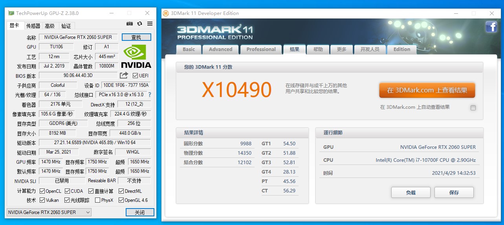
Task: Open the GPU-Z hamburger menu
Action: pyautogui.click(x=150, y=24)
